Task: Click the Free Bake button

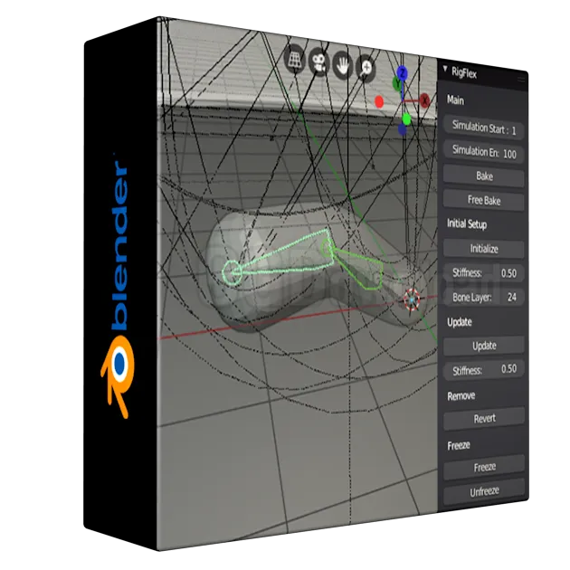Action: coord(484,200)
